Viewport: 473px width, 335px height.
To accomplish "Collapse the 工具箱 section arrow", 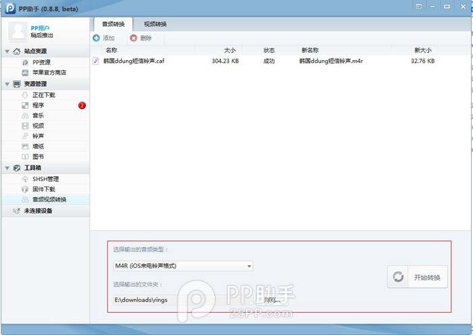I will [x=7, y=168].
